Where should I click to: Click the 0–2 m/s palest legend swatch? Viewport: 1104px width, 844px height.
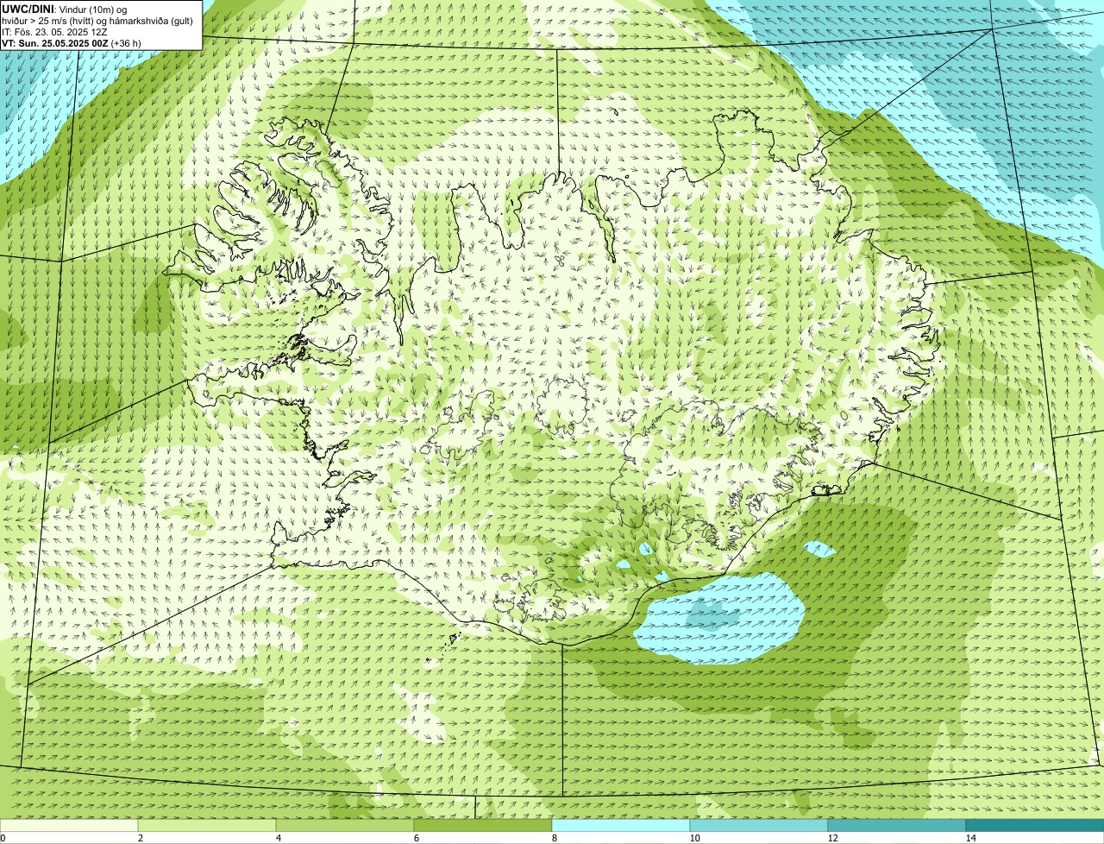(69, 825)
